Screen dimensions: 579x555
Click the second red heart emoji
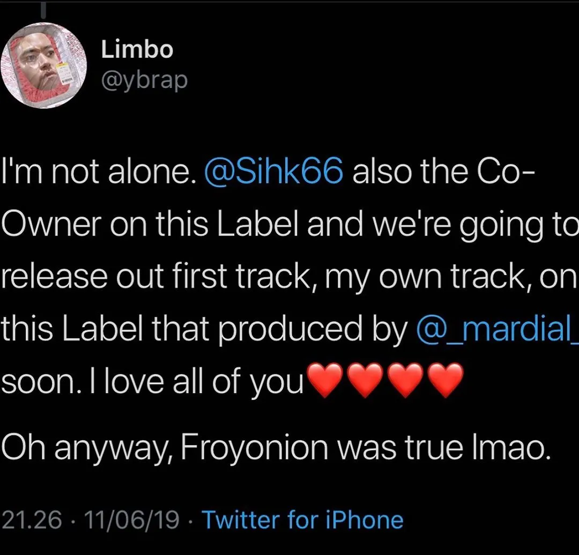(366, 381)
